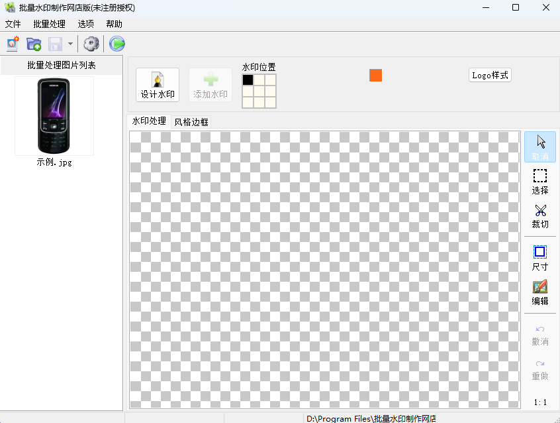Switch to the 风格边框 tab
Viewport: 560px width, 423px height.
[191, 122]
